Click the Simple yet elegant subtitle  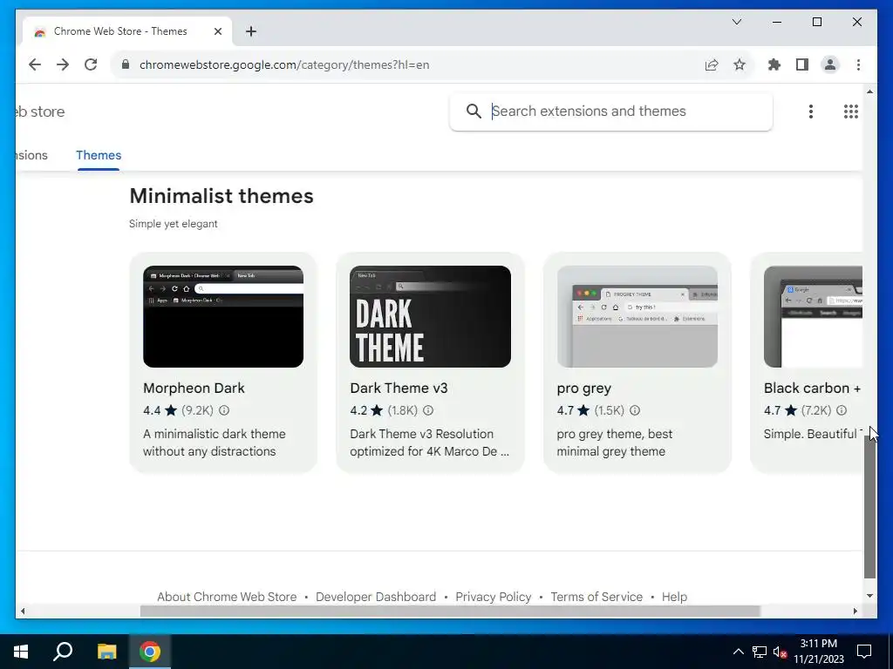point(174,224)
